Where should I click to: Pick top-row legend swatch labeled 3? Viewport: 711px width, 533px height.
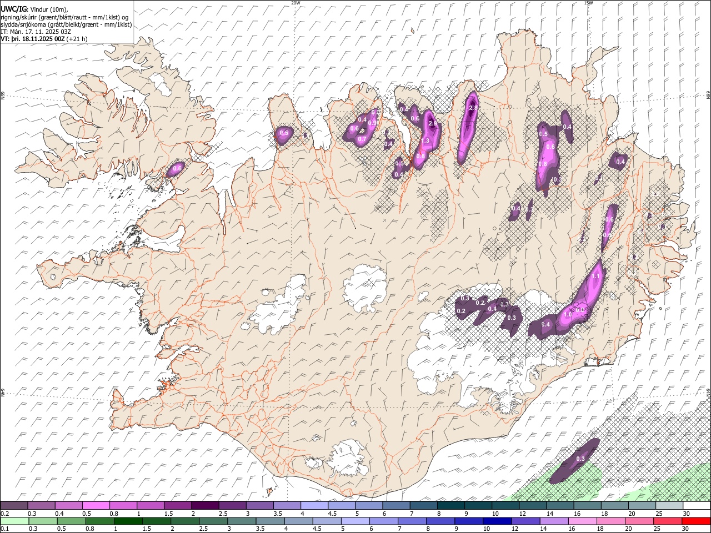pyautogui.click(x=259, y=505)
